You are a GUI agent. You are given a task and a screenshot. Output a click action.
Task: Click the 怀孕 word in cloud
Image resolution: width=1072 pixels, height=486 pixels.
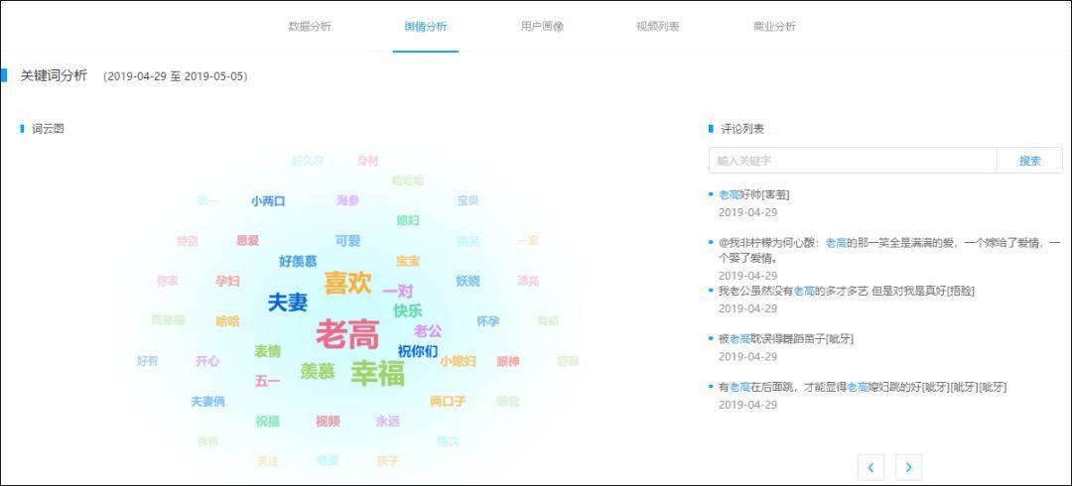pos(487,321)
